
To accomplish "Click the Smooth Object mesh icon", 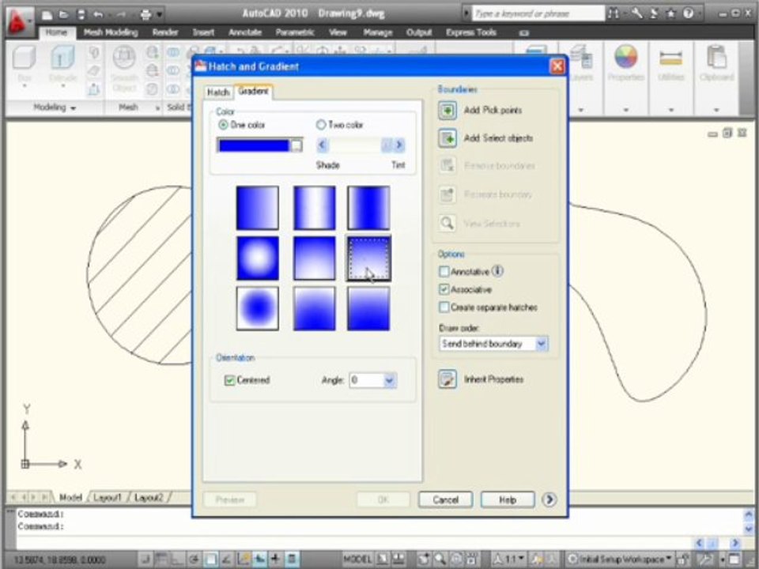I will pyautogui.click(x=124, y=57).
